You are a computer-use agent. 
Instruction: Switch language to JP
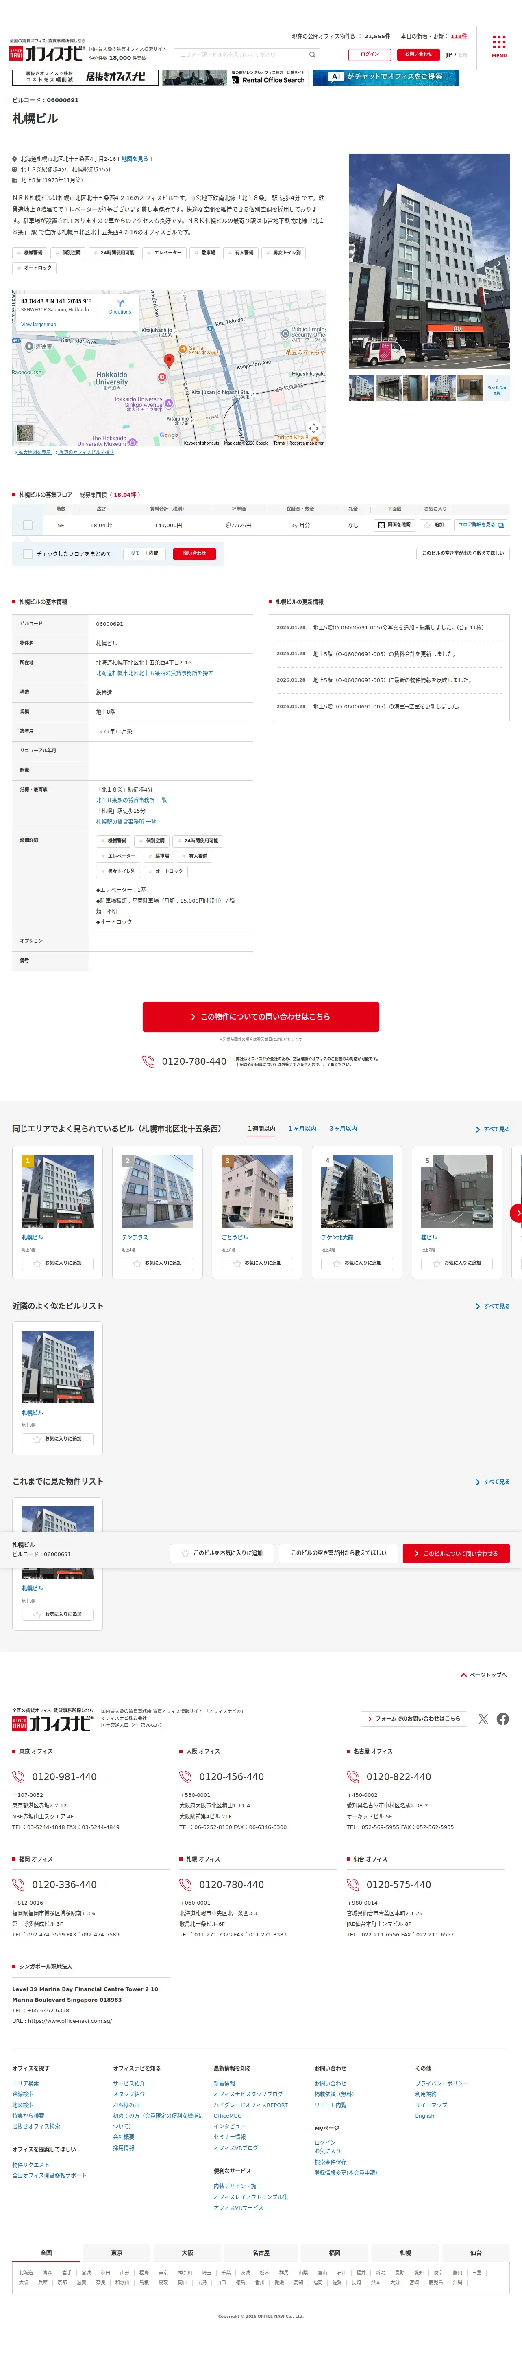450,55
